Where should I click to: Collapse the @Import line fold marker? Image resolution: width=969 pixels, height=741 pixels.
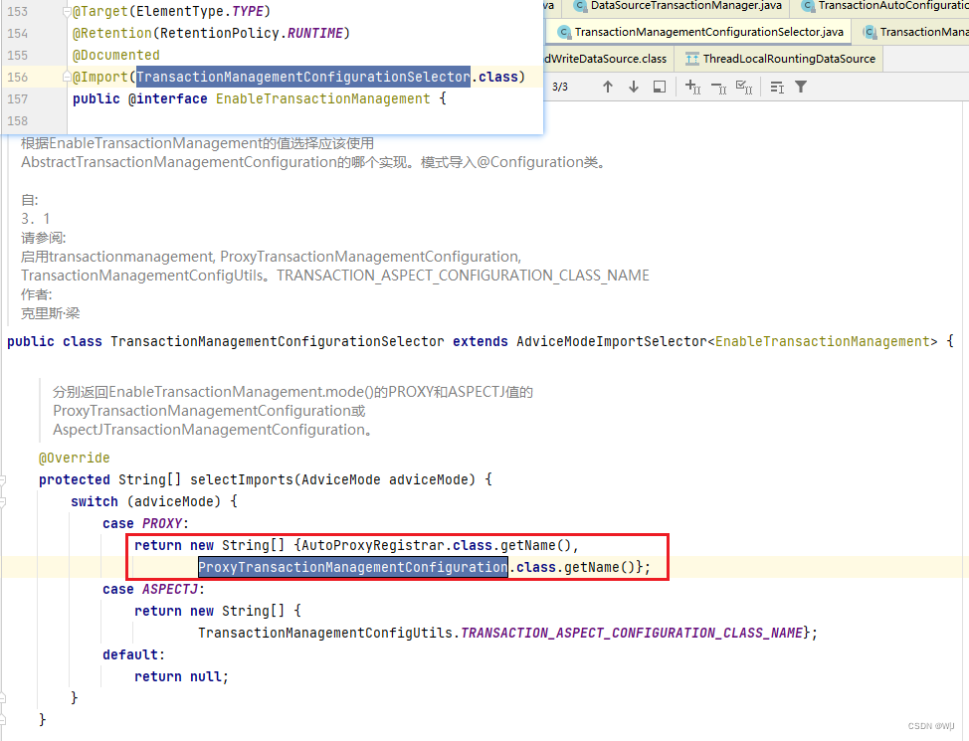[x=67, y=77]
